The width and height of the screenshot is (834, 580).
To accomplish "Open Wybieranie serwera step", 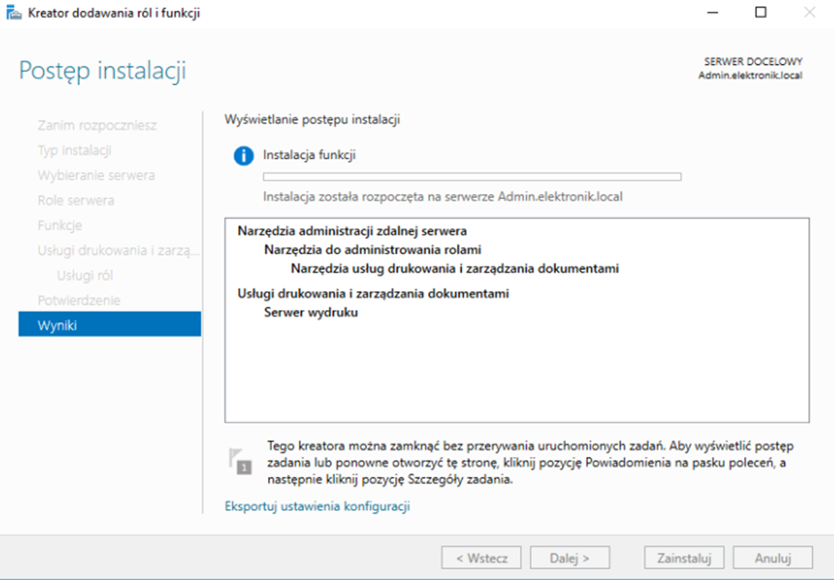I will [x=96, y=175].
